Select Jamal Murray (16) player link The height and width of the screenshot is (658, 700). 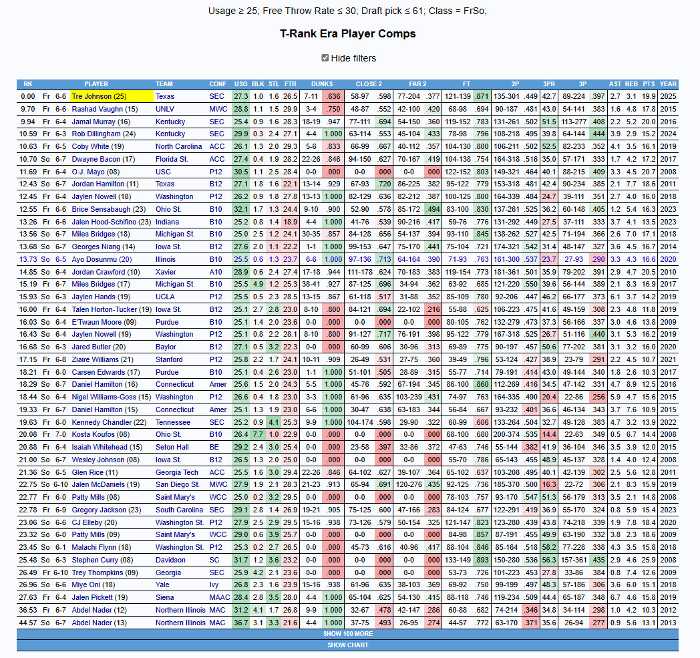point(101,122)
